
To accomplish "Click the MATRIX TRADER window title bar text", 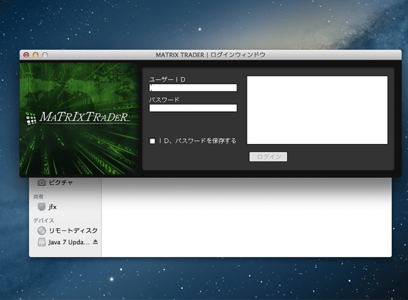I will pyautogui.click(x=210, y=55).
